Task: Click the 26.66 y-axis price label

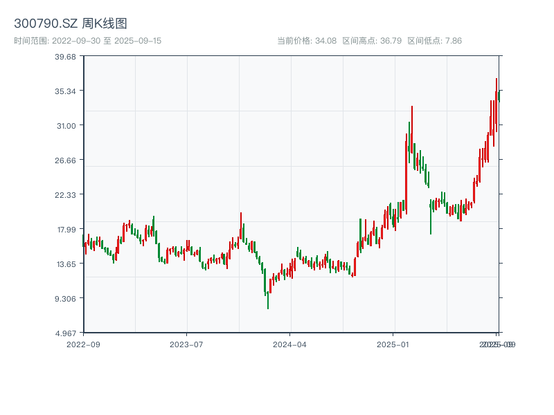Action: pos(66,160)
